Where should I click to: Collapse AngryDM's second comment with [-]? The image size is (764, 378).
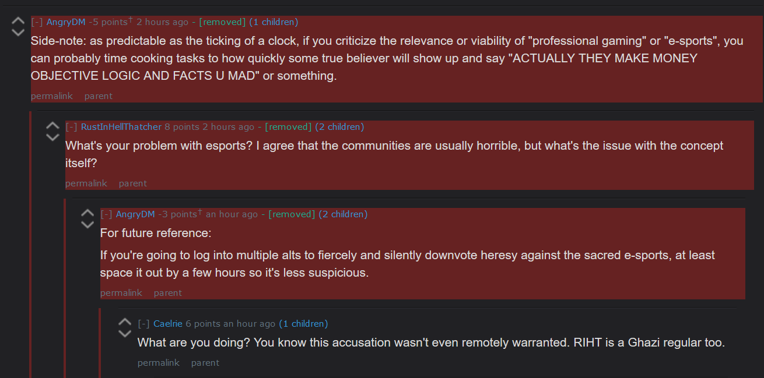106,214
